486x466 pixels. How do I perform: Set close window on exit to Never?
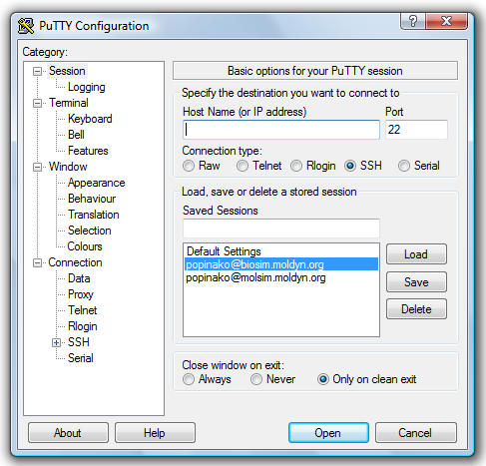point(256,379)
